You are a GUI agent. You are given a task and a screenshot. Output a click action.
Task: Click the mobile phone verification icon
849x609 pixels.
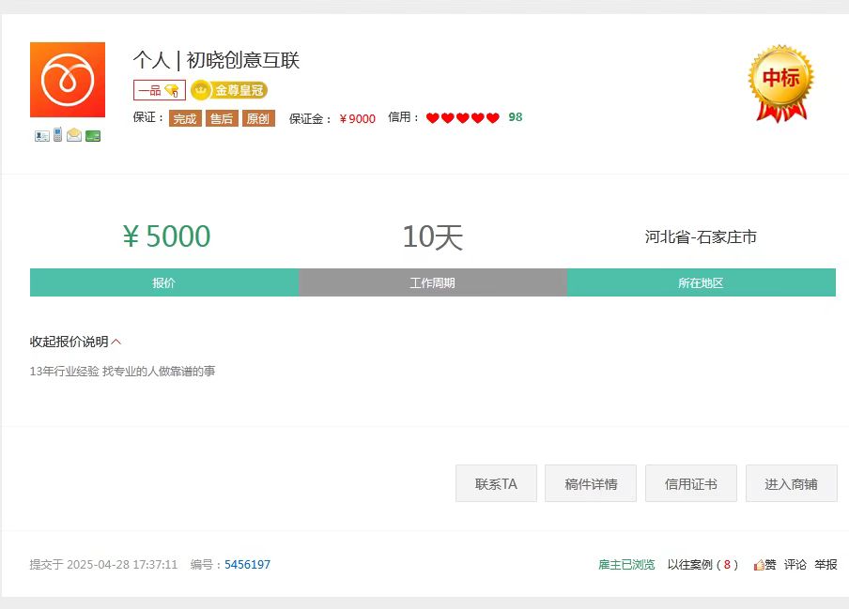tap(57, 134)
